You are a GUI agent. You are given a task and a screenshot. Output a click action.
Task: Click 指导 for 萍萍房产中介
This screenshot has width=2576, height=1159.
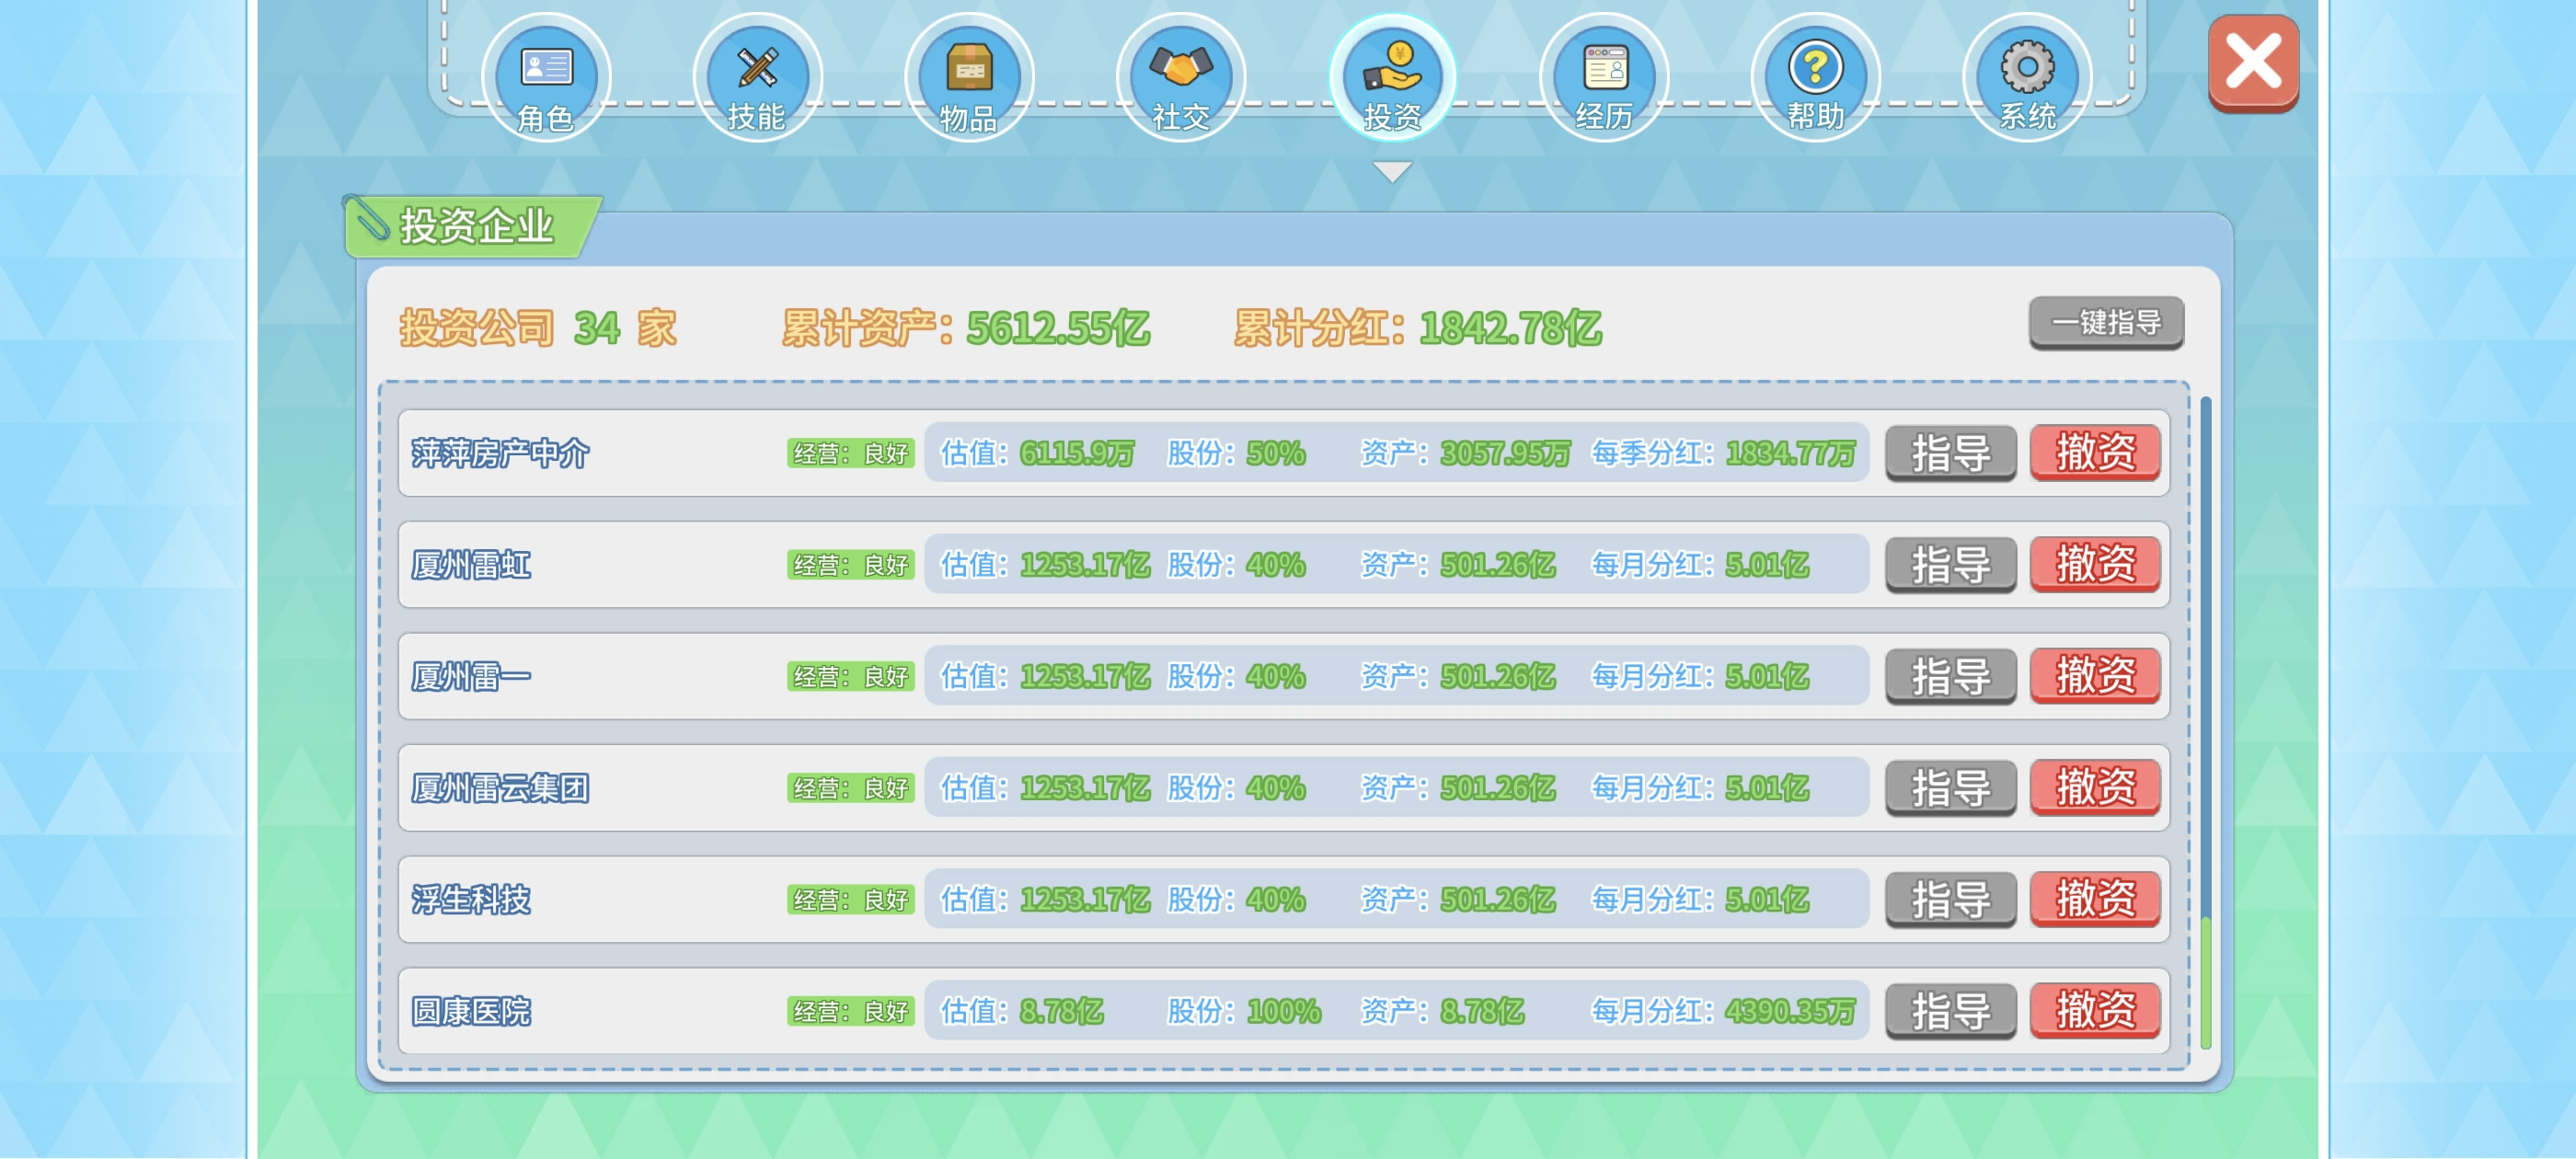coord(1951,453)
